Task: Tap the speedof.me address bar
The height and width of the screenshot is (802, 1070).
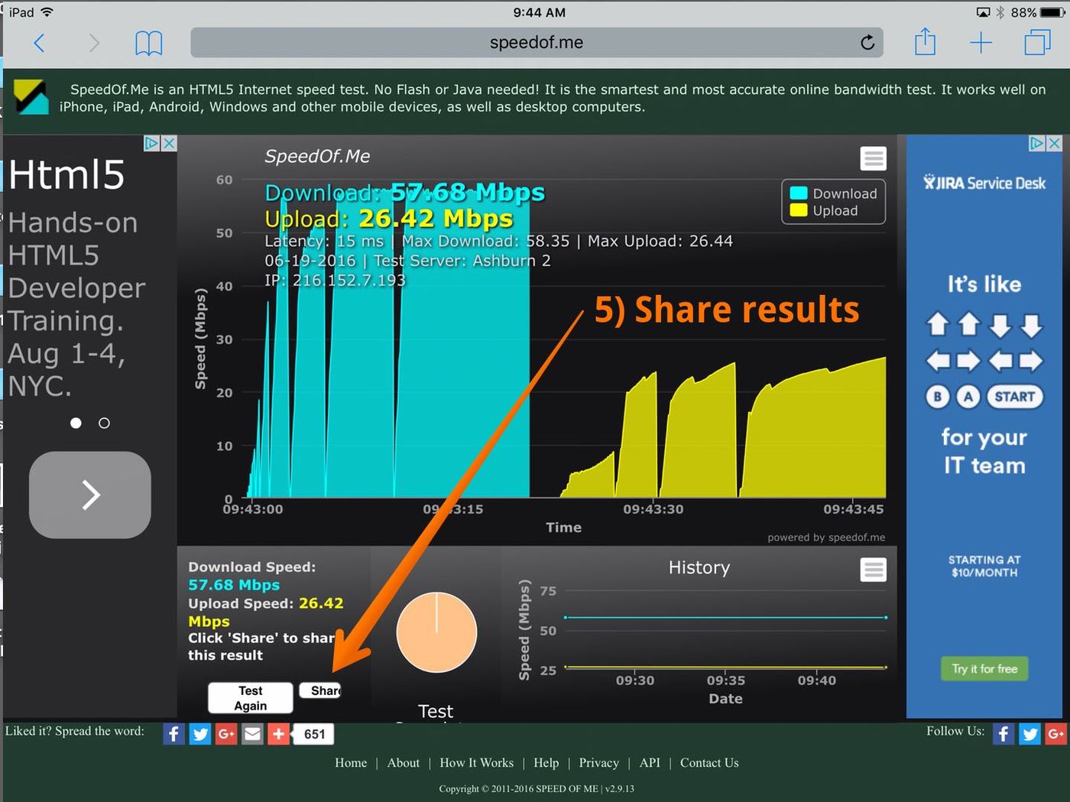Action: 537,43
